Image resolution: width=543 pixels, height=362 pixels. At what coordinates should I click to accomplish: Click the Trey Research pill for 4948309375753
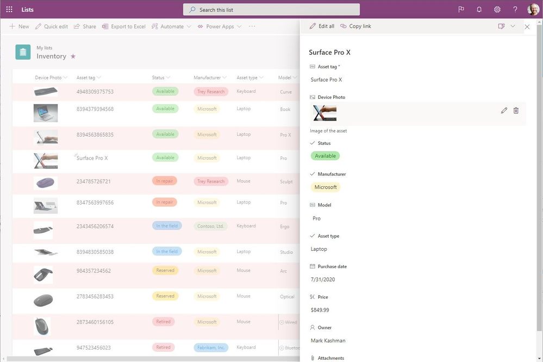point(211,92)
